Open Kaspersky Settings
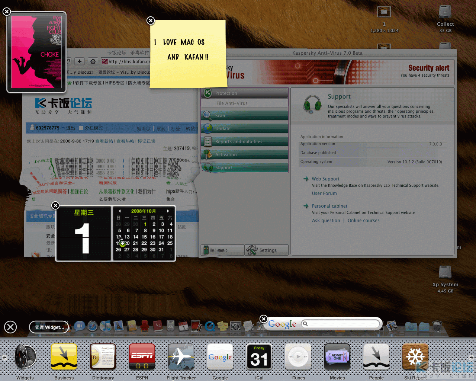Viewport: 476px width, 381px height. [267, 250]
